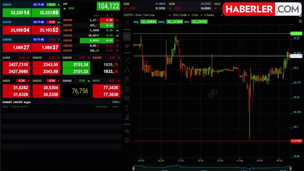
Task: Open the 5 Dakika interval dropdown
Action: click(x=214, y=15)
